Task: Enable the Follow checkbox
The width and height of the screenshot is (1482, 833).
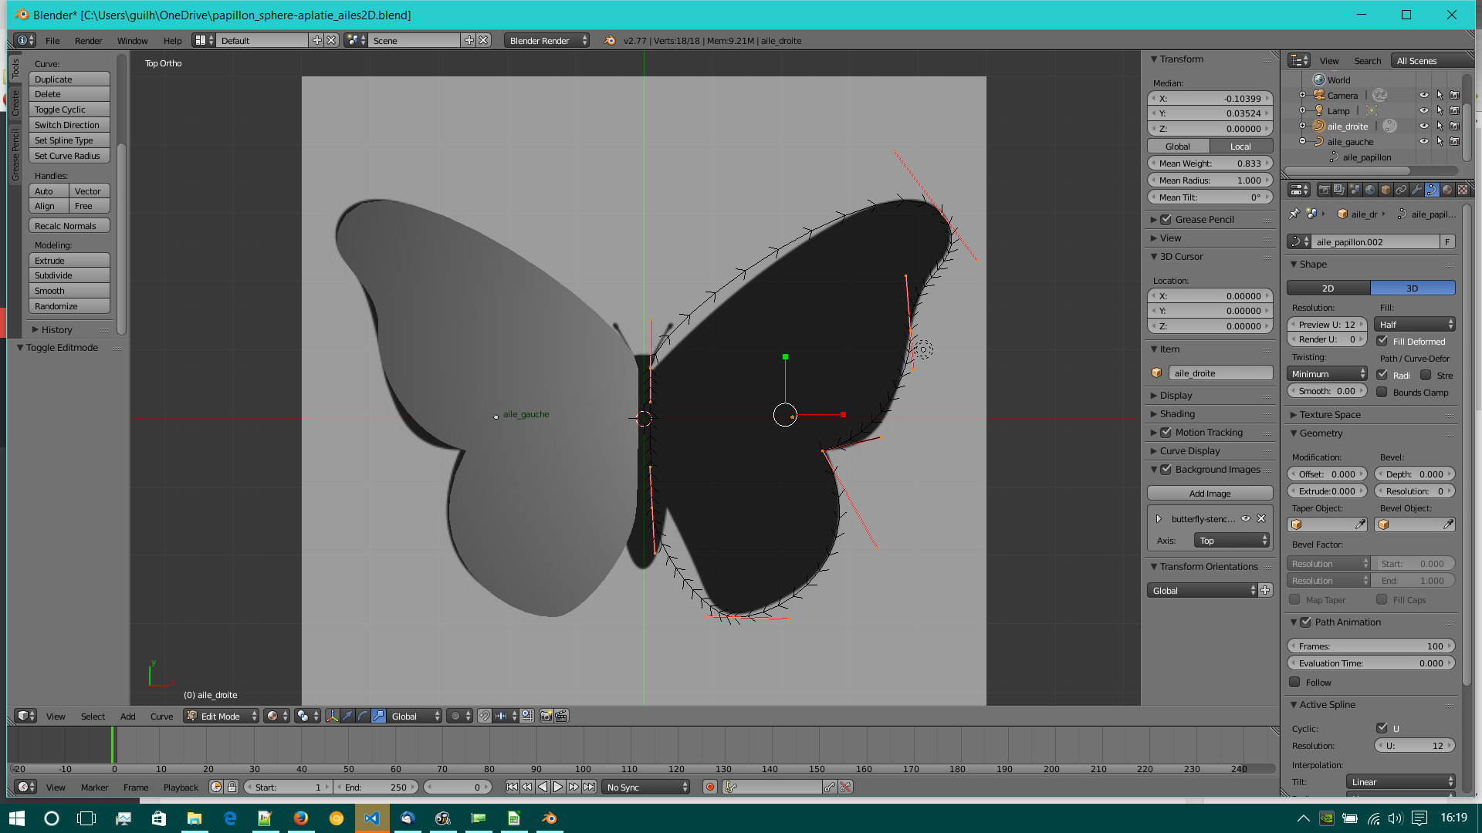Action: (x=1295, y=683)
